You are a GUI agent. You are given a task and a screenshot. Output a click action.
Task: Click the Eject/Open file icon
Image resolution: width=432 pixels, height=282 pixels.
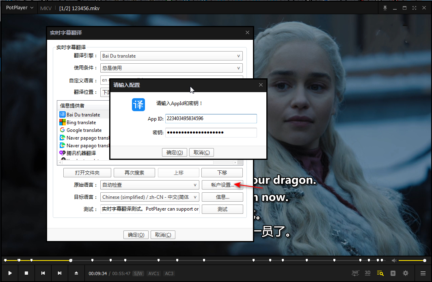pos(76,273)
